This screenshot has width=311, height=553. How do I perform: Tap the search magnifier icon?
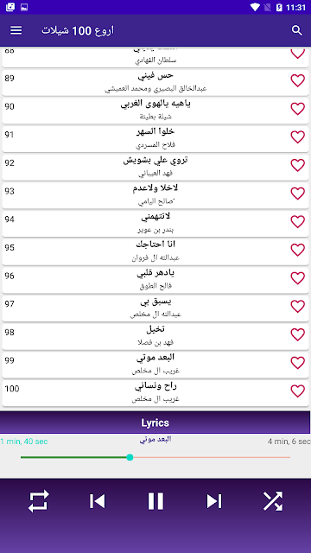coord(297,30)
